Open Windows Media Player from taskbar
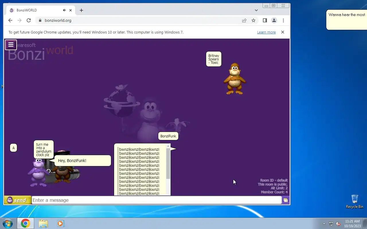This screenshot has width=367, height=229. 60,223
